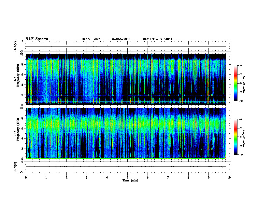Screen dimensions: 258x199
Task: Click the time axis tick label '1'
Action: [46, 178]
